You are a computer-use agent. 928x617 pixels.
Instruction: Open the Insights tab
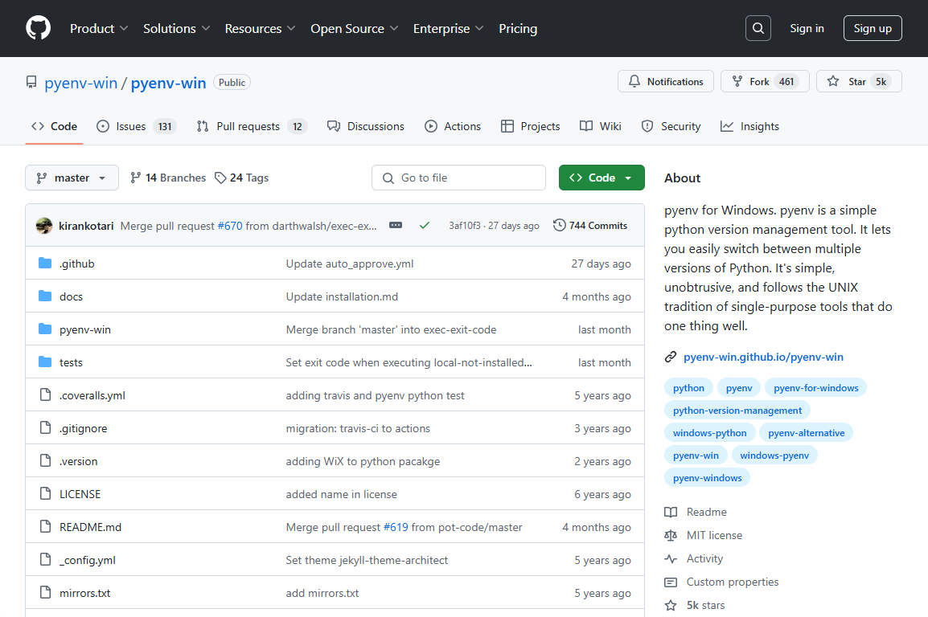(x=749, y=126)
